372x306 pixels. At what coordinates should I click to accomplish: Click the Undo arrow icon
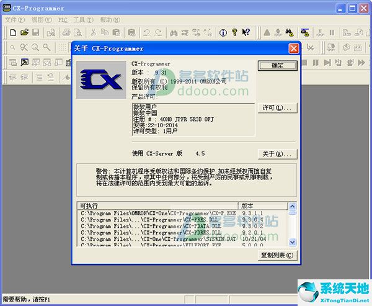point(147,32)
